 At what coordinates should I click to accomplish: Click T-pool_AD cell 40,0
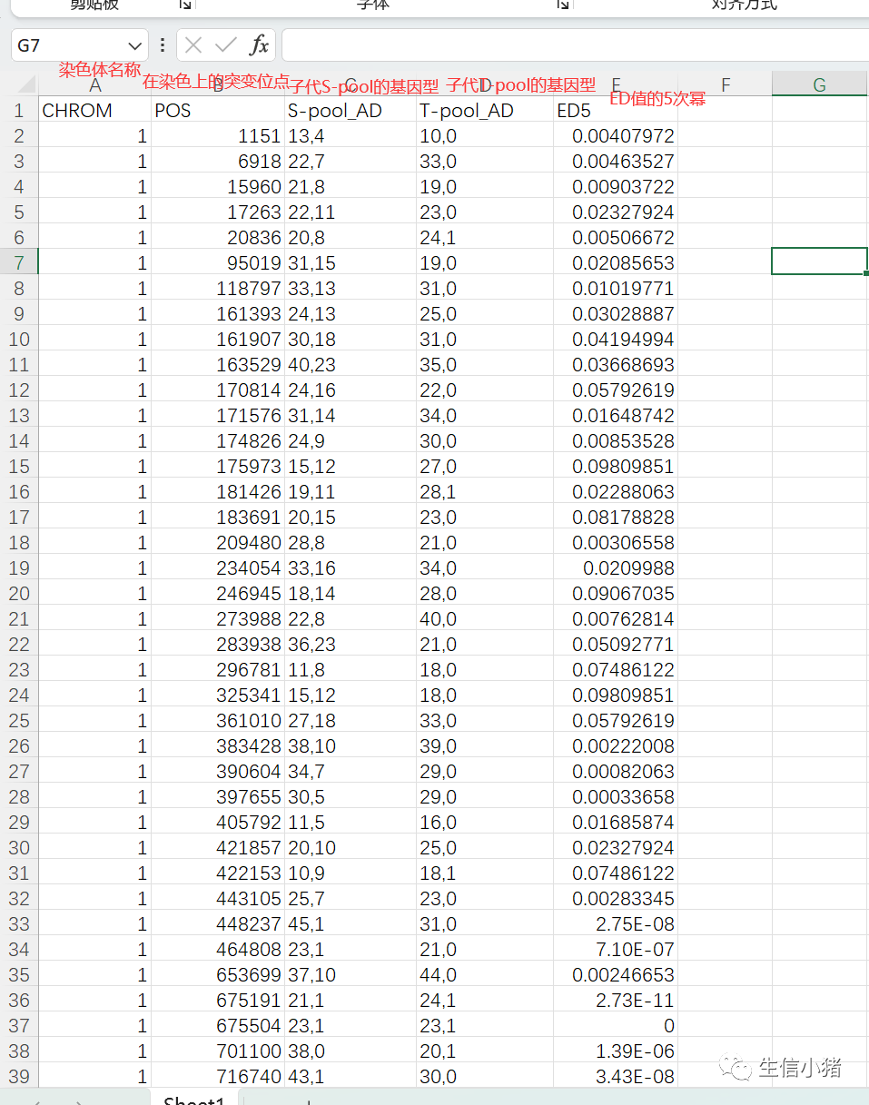click(485, 619)
